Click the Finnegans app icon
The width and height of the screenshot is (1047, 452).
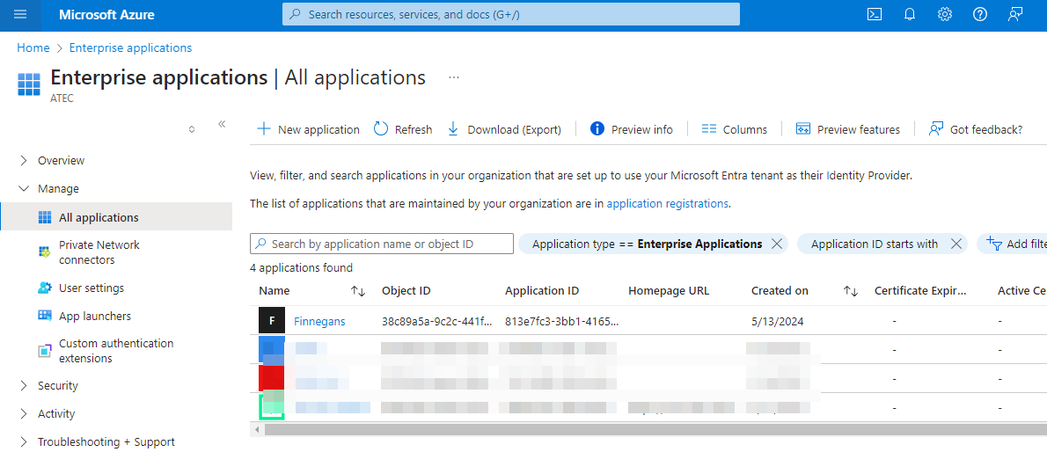tap(272, 321)
